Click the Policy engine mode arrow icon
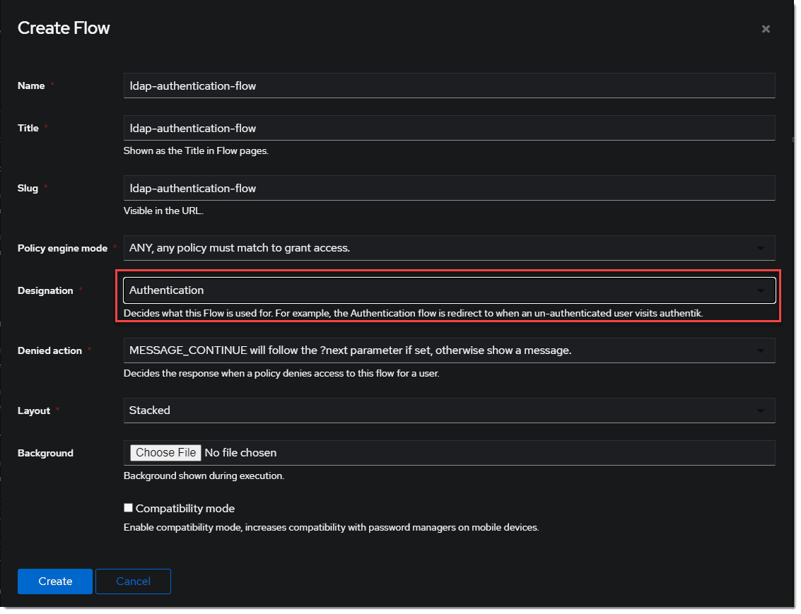Image resolution: width=801 pixels, height=614 pixels. coord(761,248)
